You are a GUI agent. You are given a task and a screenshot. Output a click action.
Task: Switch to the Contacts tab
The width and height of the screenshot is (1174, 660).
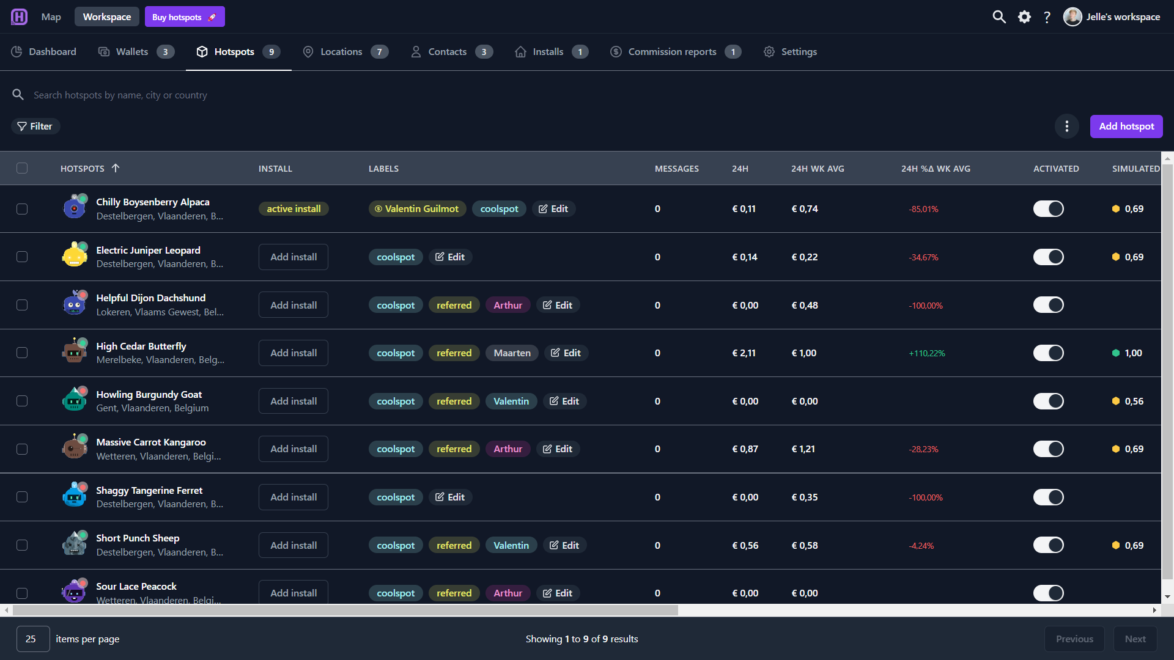coord(452,52)
